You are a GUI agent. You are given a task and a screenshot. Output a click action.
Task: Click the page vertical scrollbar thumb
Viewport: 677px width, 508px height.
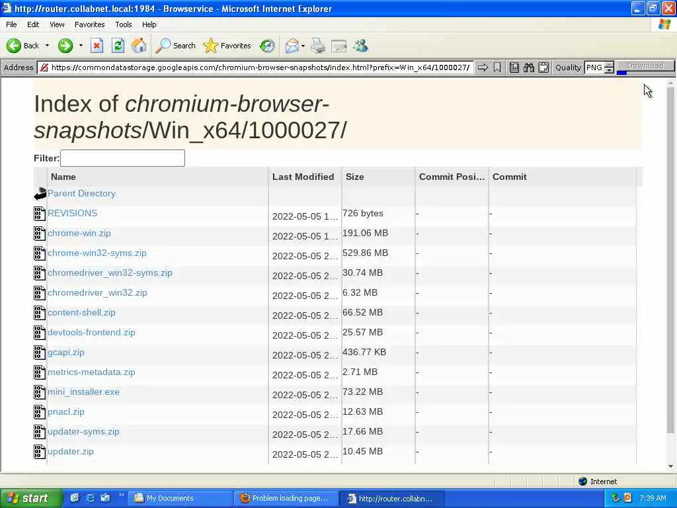670,259
